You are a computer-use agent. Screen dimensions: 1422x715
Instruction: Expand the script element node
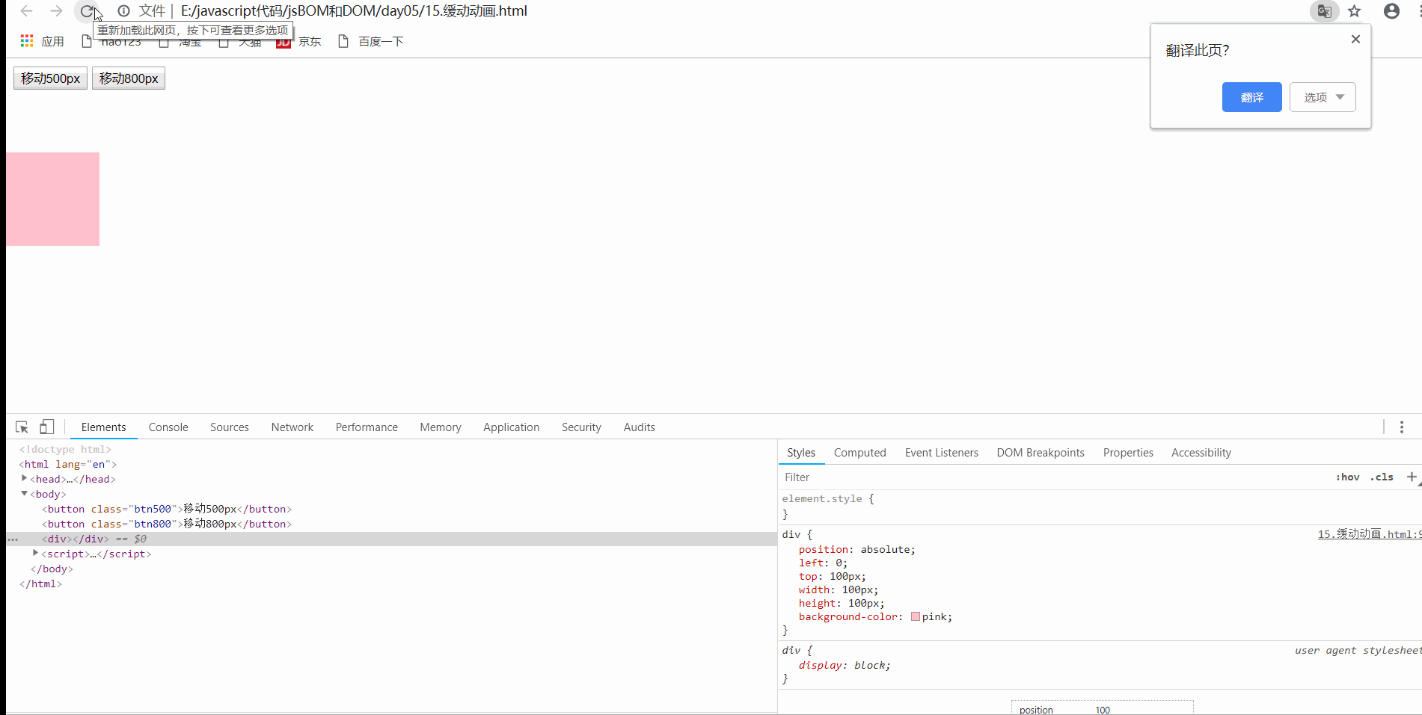[x=35, y=553]
